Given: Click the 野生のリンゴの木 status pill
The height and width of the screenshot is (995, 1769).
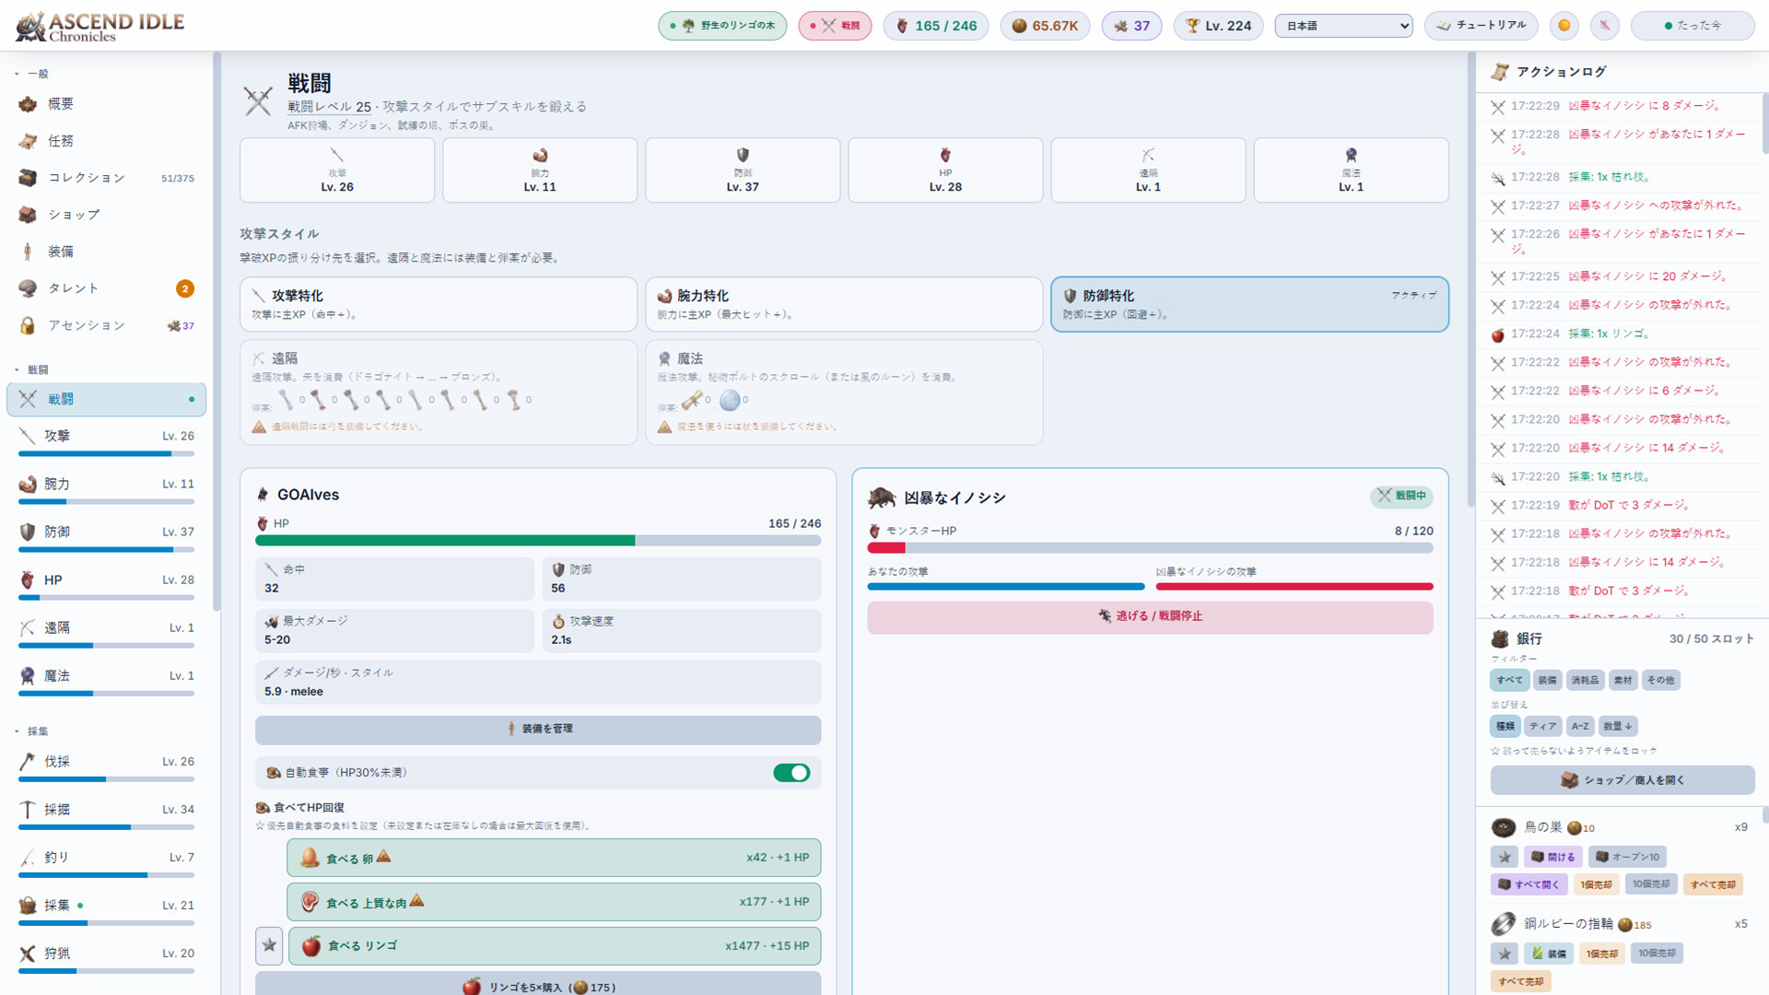Looking at the screenshot, I should pyautogui.click(x=722, y=26).
